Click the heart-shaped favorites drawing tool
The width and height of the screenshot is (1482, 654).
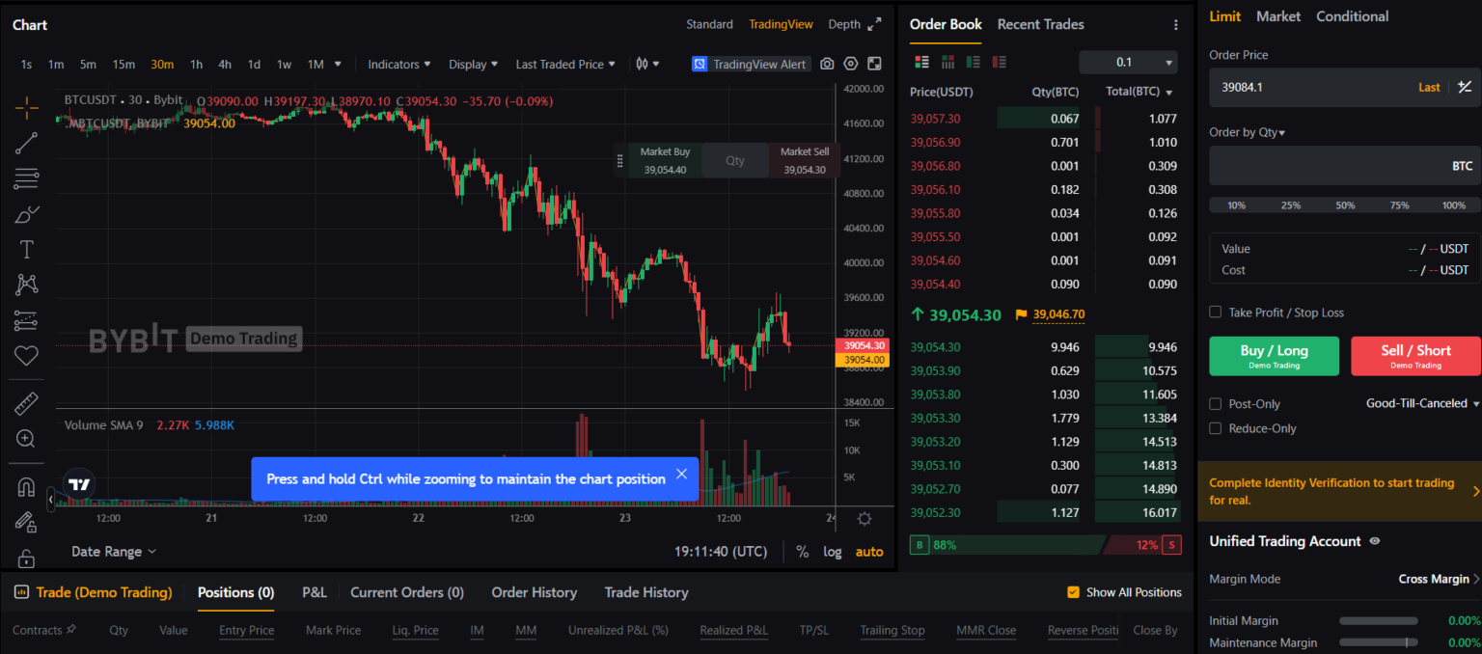[26, 355]
